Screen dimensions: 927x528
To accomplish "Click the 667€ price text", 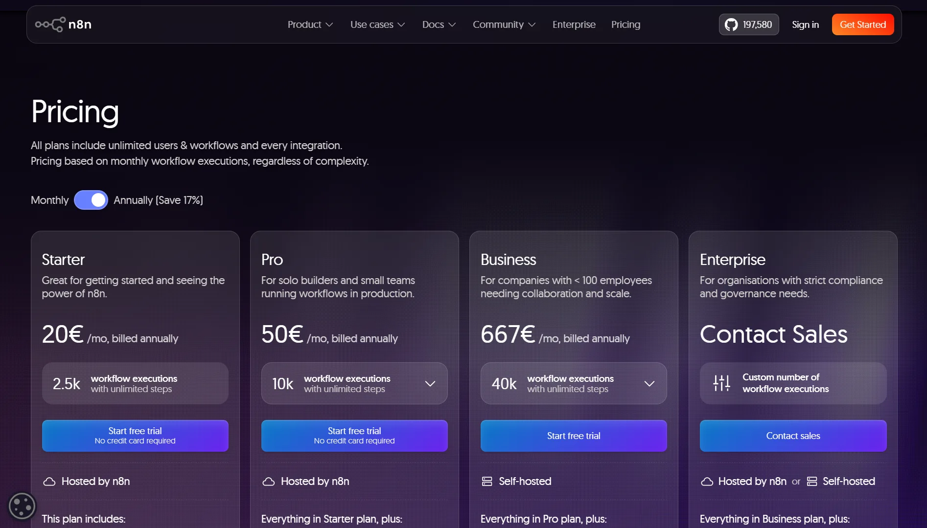I will click(508, 334).
